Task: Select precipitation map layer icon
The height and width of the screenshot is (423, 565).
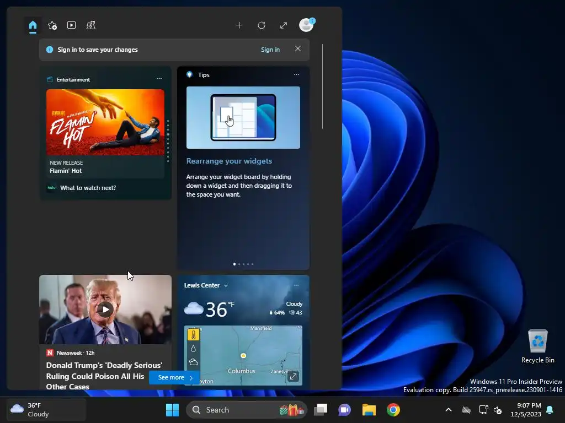Action: click(x=194, y=349)
